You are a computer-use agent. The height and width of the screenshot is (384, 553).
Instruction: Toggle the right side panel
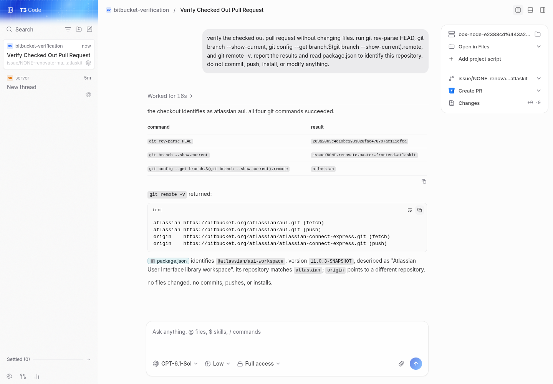(543, 10)
